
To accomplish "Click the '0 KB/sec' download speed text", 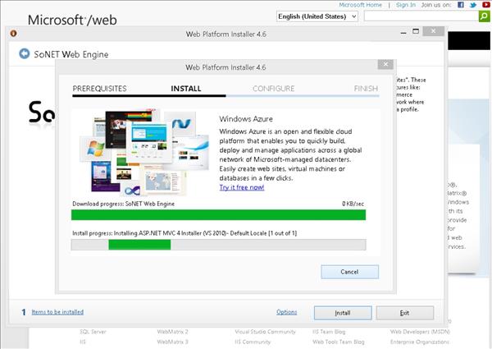I will click(353, 204).
